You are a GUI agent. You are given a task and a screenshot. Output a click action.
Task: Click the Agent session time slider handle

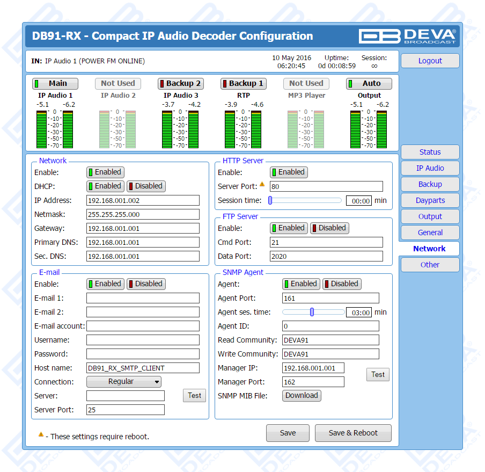[312, 312]
